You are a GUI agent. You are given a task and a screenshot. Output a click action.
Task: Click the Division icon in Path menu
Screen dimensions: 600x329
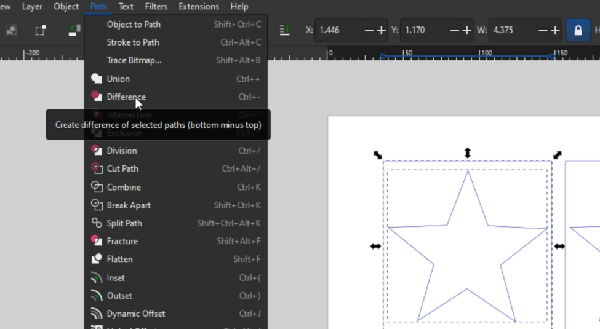pos(97,151)
